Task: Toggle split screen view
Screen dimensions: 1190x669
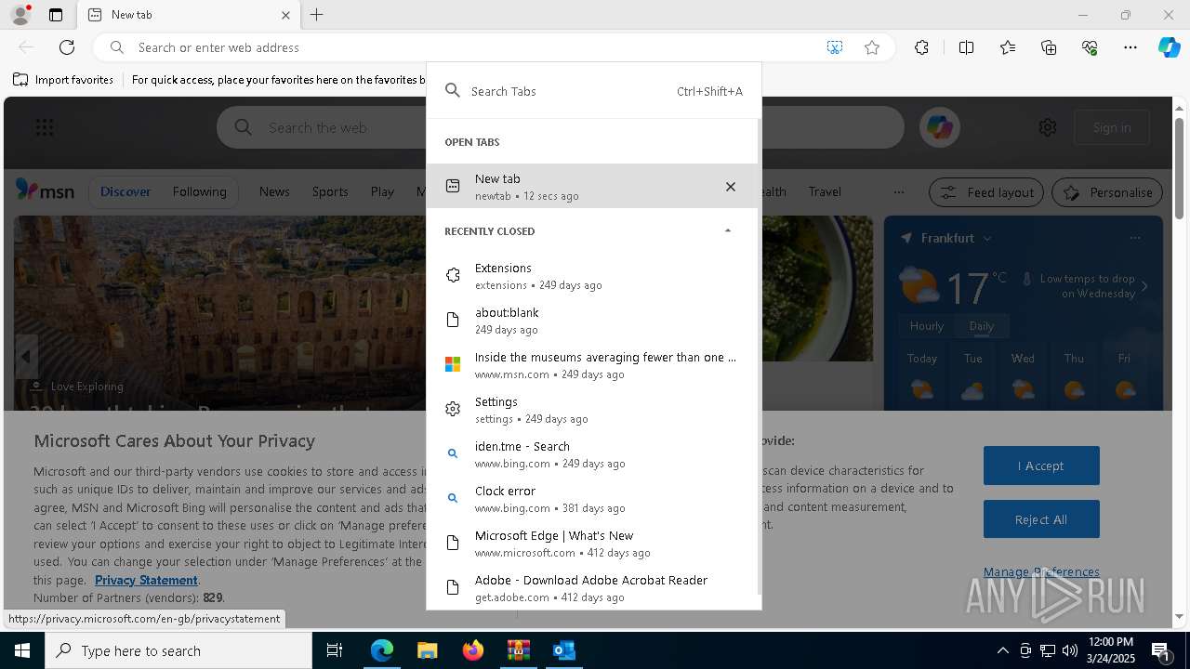Action: point(966,47)
